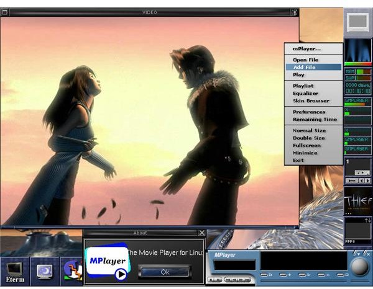
Task: Switch to Fullscreen from the menu
Action: (x=306, y=146)
